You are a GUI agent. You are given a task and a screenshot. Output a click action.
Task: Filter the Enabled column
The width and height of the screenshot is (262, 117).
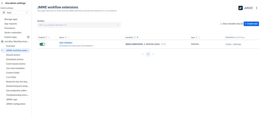(x=46, y=38)
